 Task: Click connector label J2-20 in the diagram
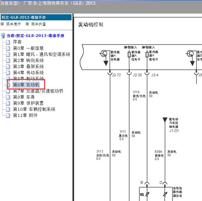(137, 75)
